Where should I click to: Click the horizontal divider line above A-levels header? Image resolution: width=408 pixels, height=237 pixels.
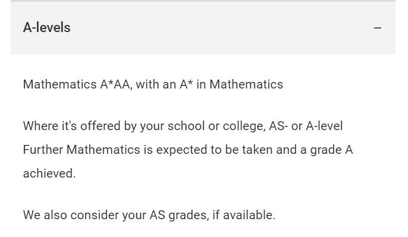pyautogui.click(x=203, y=1)
